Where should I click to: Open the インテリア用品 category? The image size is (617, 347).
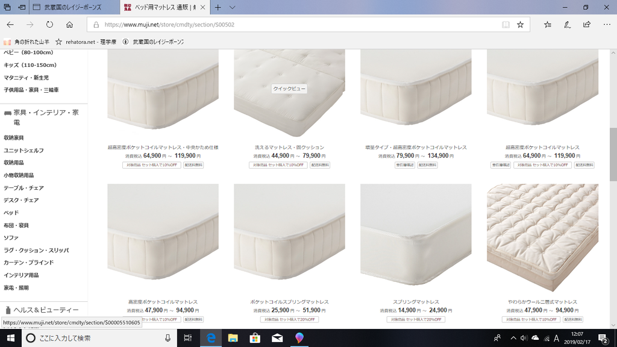(x=21, y=275)
